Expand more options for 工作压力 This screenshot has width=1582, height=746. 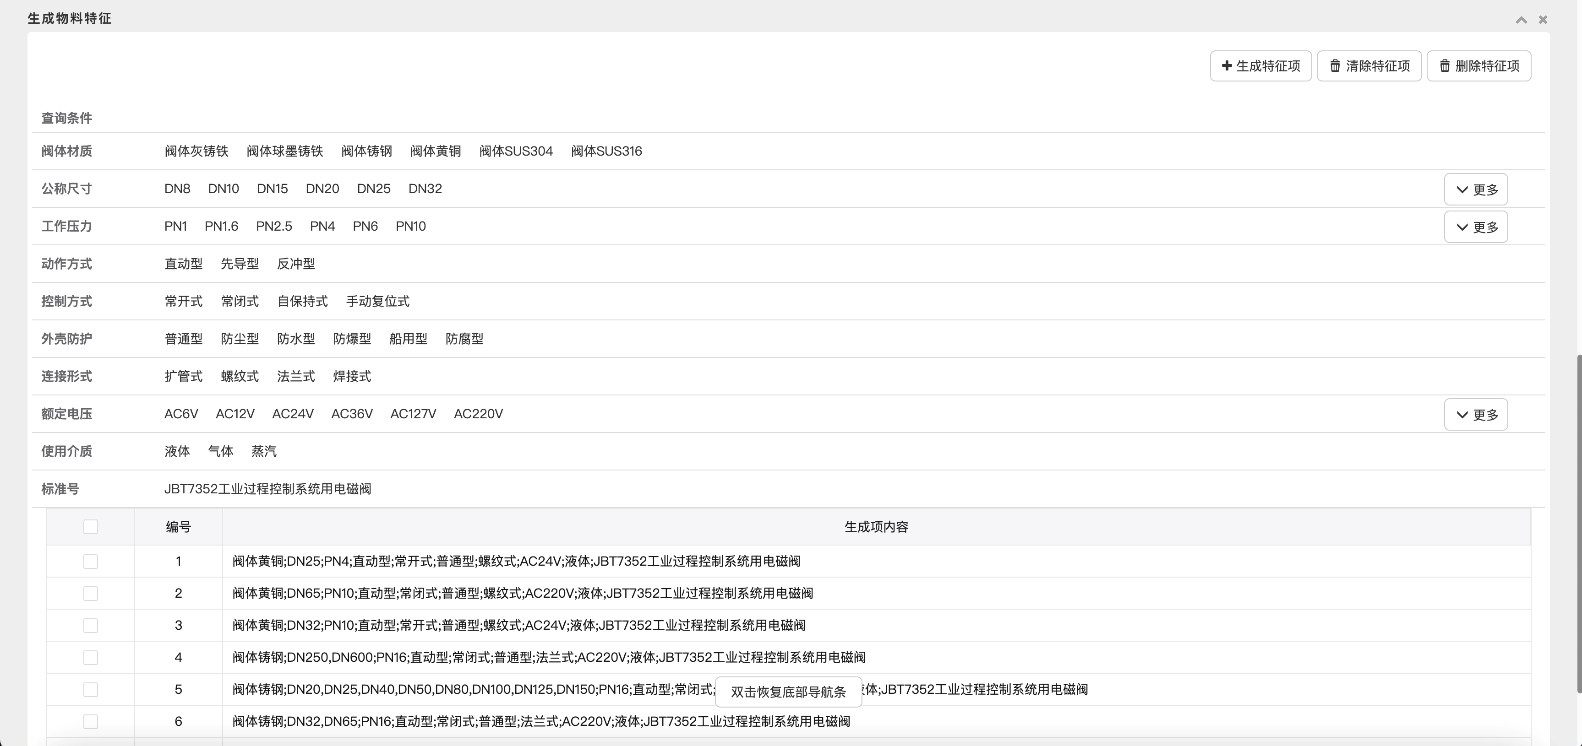tap(1476, 227)
